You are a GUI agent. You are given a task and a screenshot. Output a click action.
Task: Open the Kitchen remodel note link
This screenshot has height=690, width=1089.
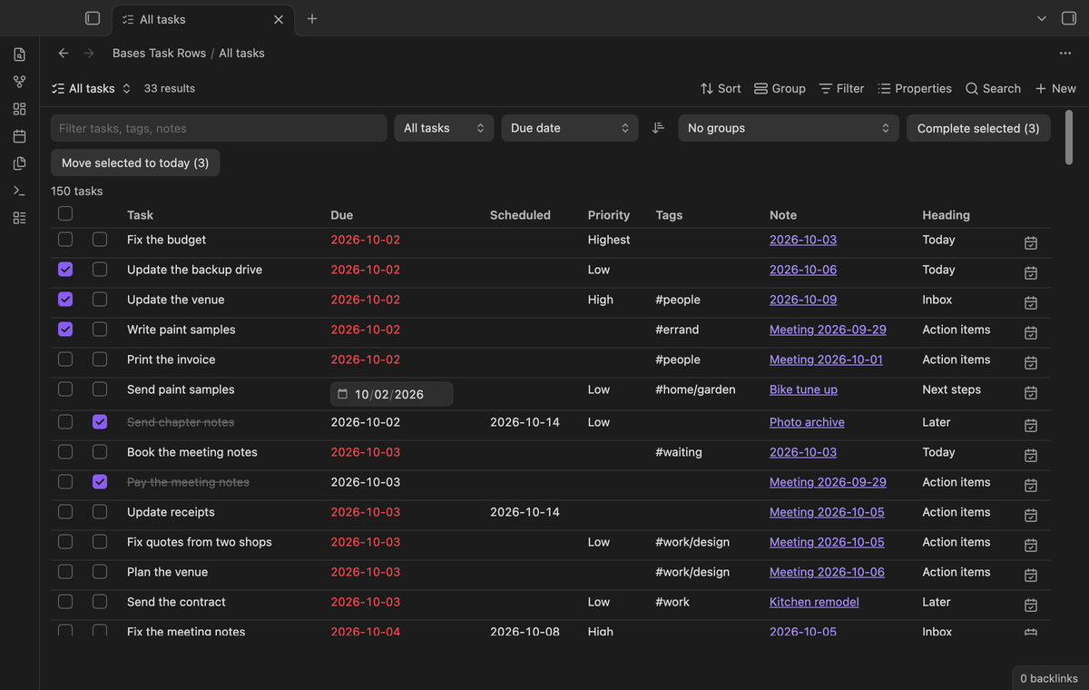tap(814, 602)
